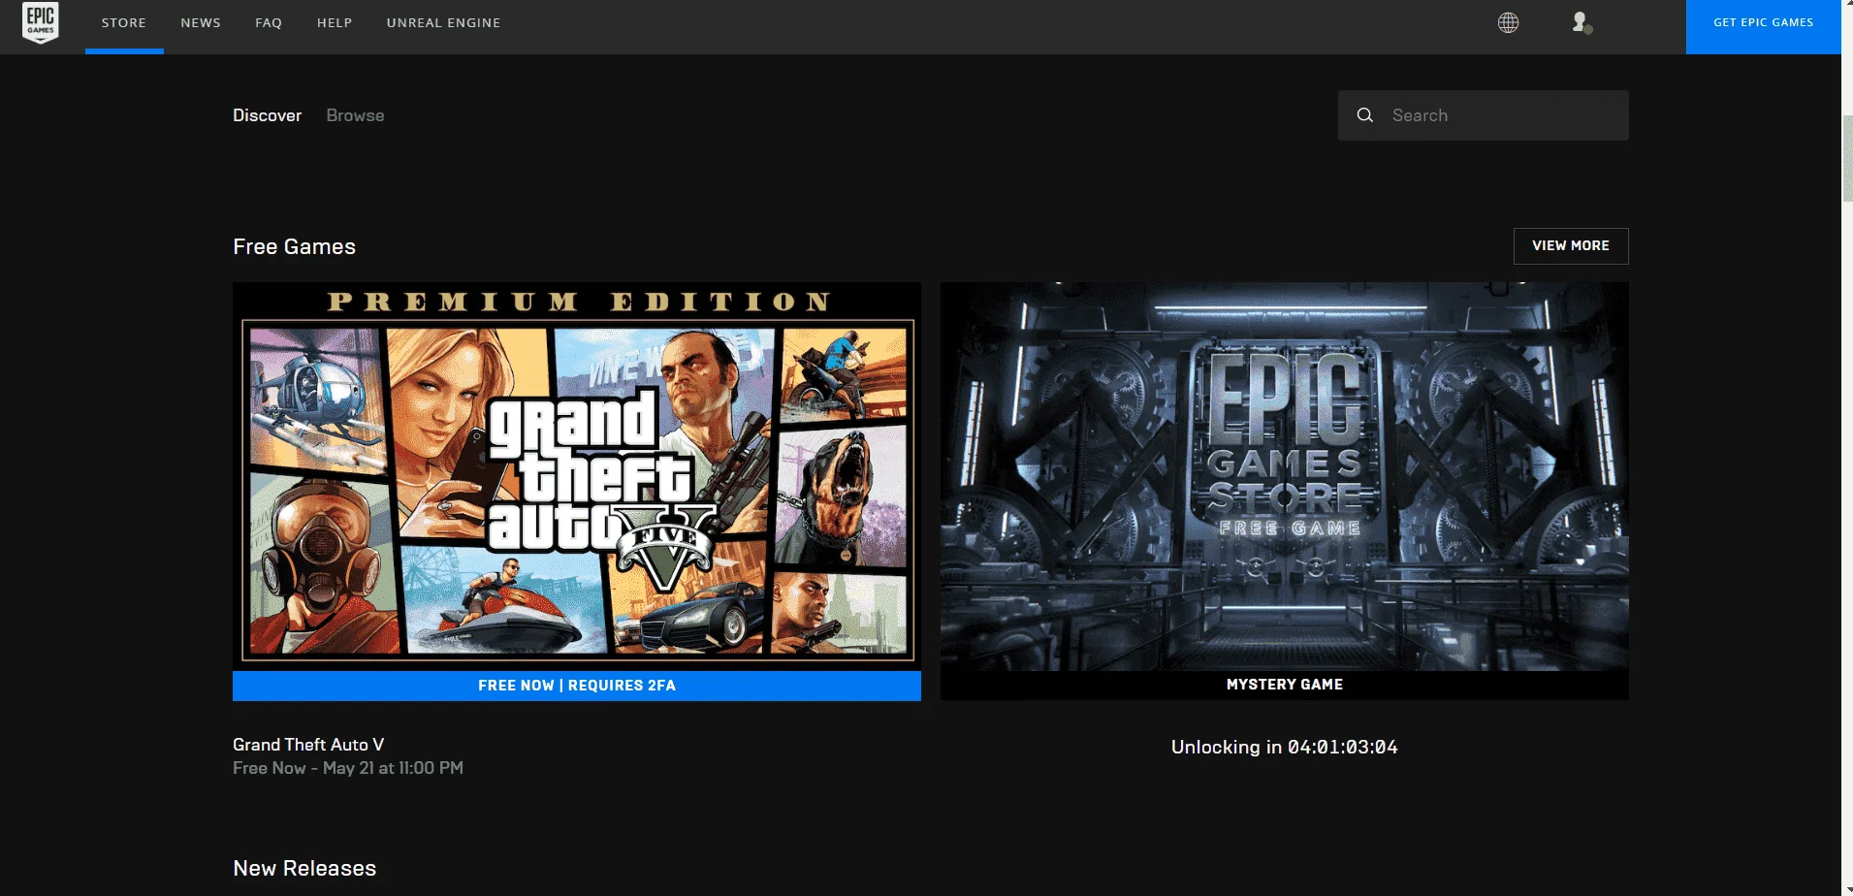The image size is (1853, 896).
Task: Select the Discover tab
Action: (268, 115)
